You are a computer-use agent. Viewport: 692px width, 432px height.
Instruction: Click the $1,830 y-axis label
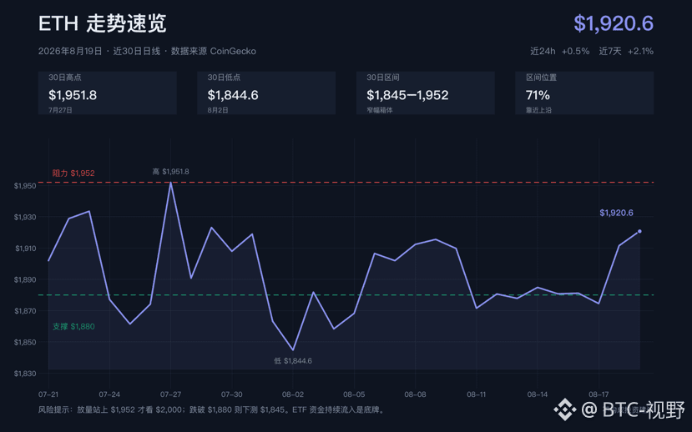[25, 374]
